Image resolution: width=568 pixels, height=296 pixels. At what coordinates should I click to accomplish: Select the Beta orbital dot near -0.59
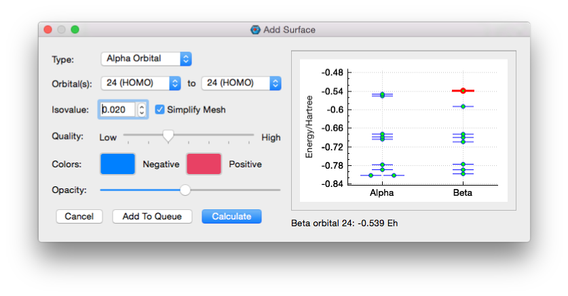tap(463, 106)
